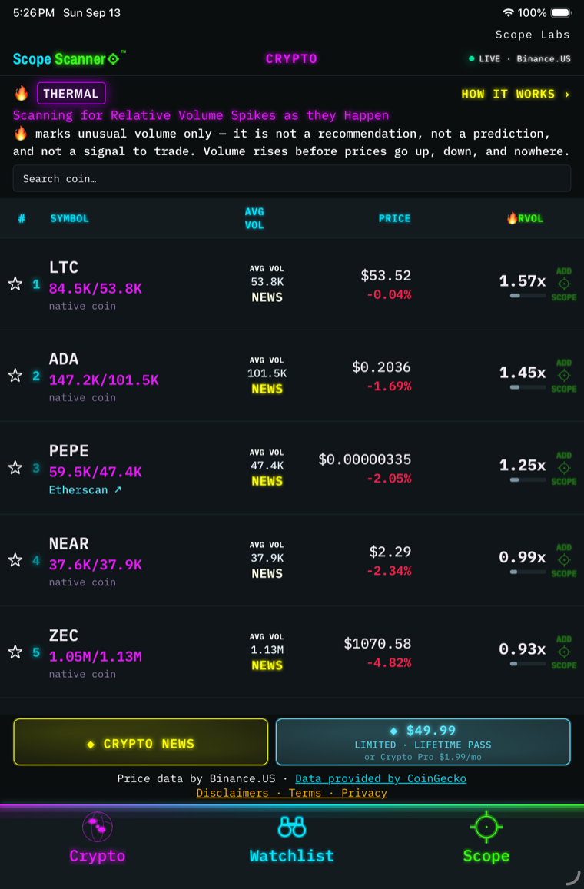
Task: Click the ADA RVOL bar
Action: tap(527, 387)
